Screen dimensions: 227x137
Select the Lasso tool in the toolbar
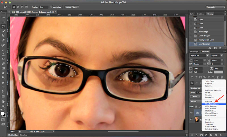coord(3,26)
